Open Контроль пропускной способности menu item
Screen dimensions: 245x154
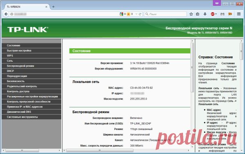point(31,102)
